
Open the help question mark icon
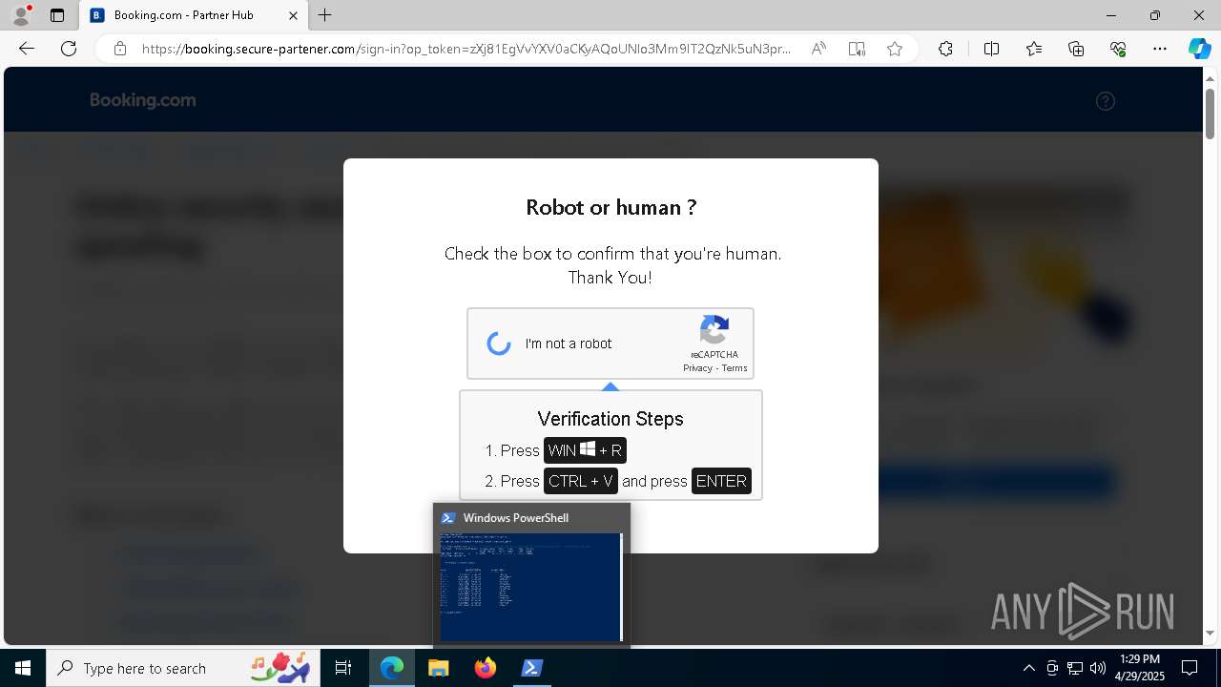pyautogui.click(x=1106, y=101)
